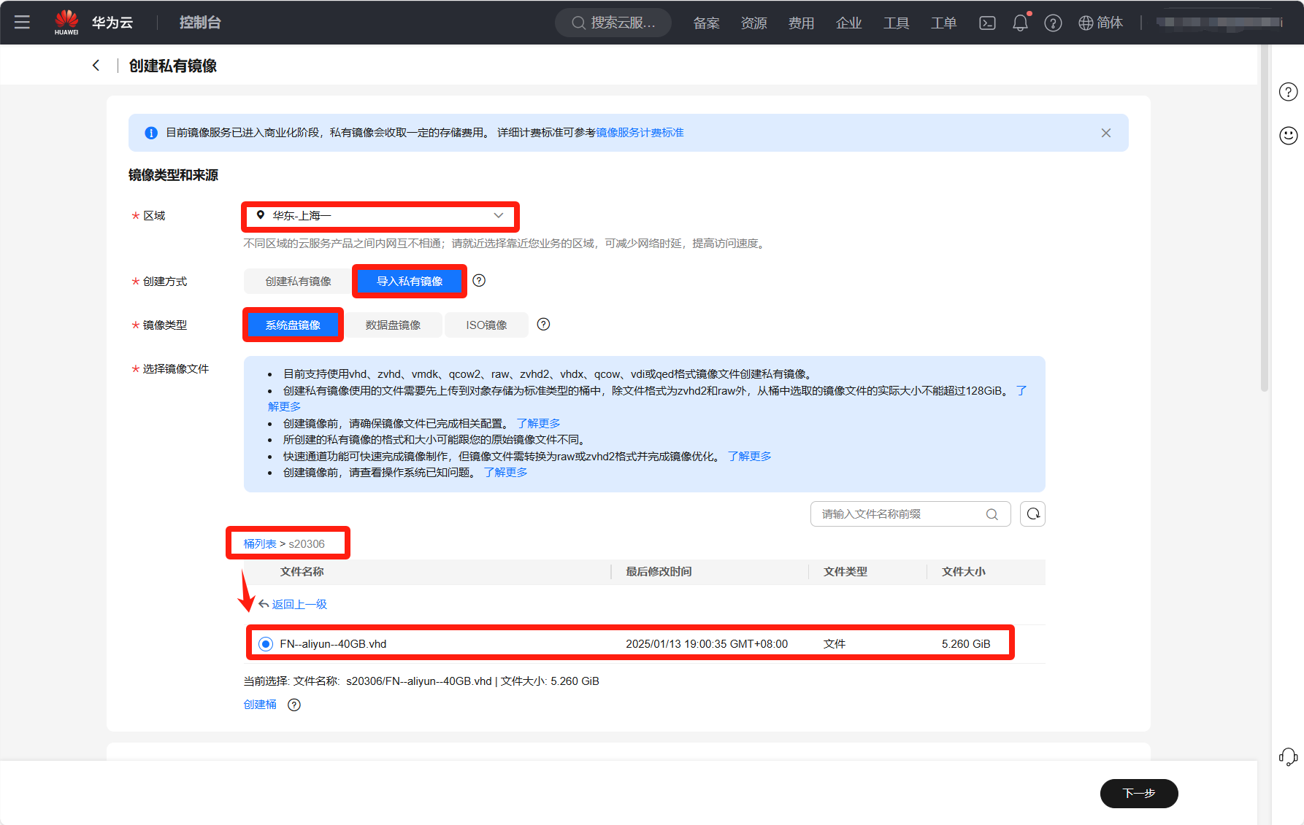Open the 费用 menu
The image size is (1304, 825).
[x=801, y=23]
